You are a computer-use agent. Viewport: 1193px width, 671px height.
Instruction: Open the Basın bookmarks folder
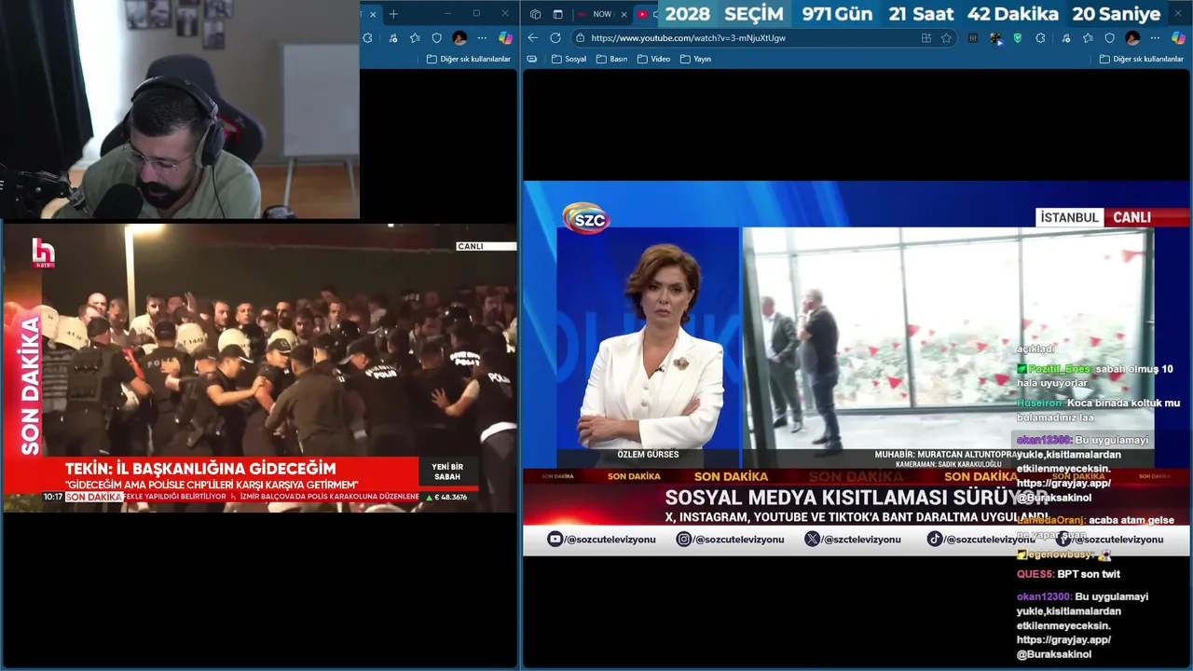pyautogui.click(x=612, y=59)
